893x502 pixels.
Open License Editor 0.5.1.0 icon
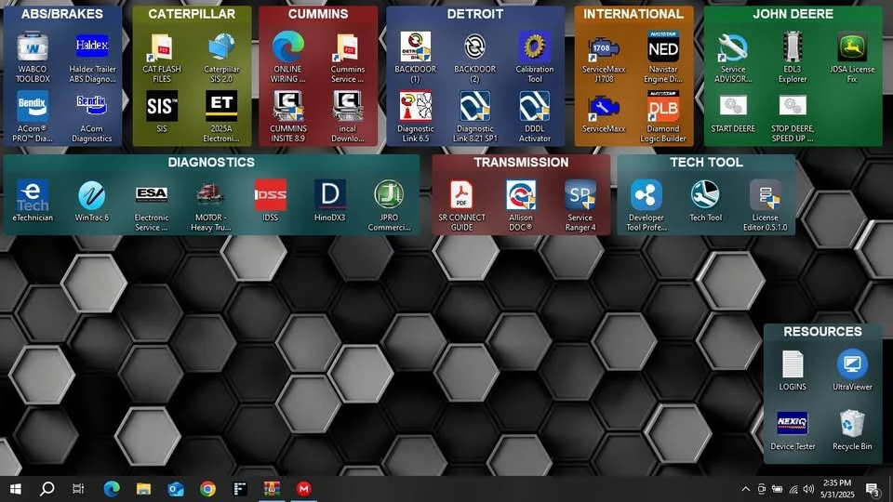click(765, 205)
